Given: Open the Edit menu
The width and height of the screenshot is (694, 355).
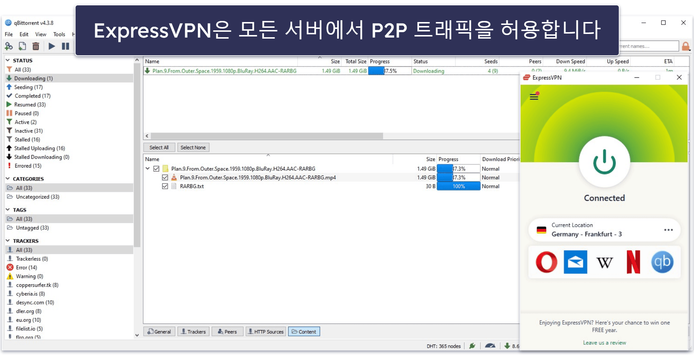Looking at the screenshot, I should pyautogui.click(x=24, y=34).
